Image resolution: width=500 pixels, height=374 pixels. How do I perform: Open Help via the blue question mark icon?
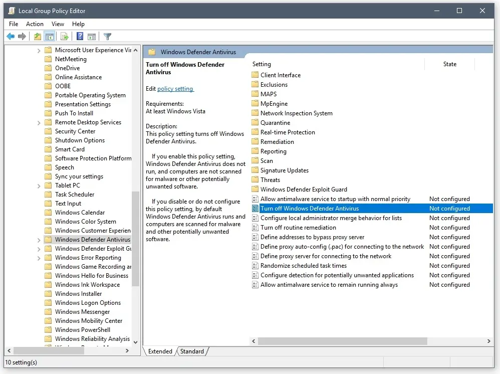pos(80,37)
